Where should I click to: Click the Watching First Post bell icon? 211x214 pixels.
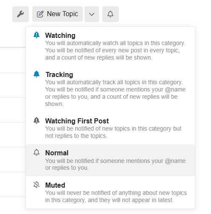pyautogui.click(x=37, y=120)
